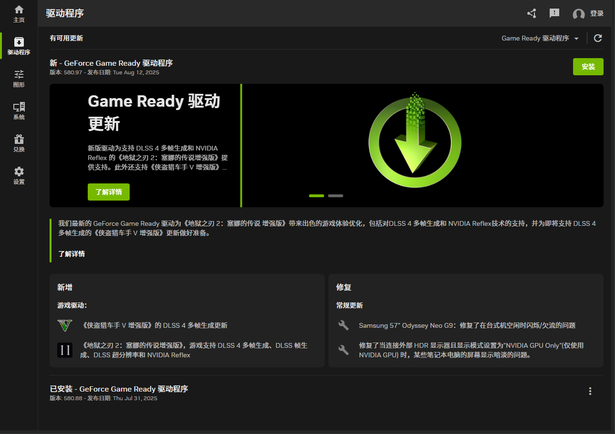Click the 《侠盗猎车手 V 增强版》 DLSS 4 text
The image size is (615, 434).
(x=155, y=325)
